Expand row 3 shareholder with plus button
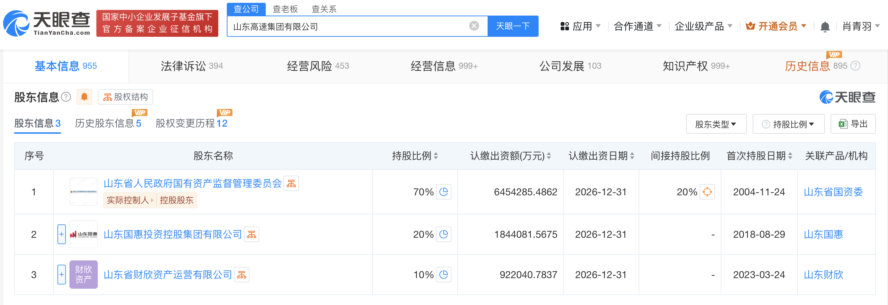This screenshot has height=305, width=888. (x=62, y=275)
